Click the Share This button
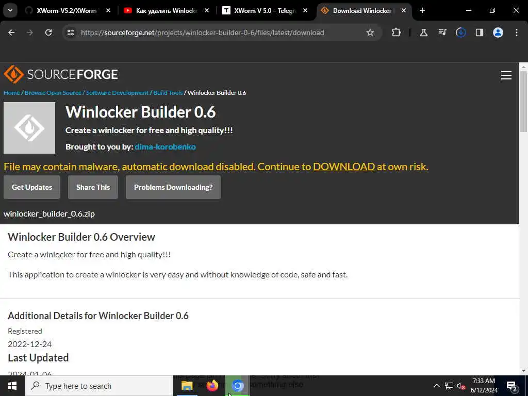Screen dimensions: 528x396 coord(93,187)
